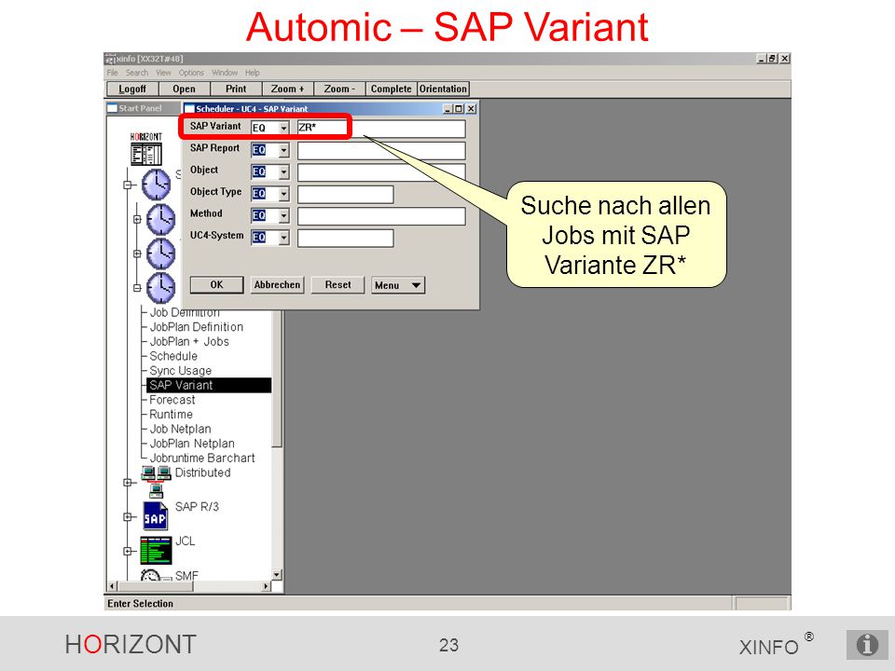Click the SAP Variant value field with ZR*
This screenshot has width=895, height=671.
click(x=381, y=129)
